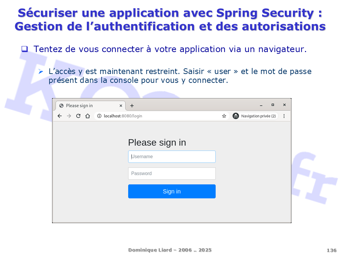This screenshot has width=340, height=255.
Task: Select the "Please sign in" browser tab
Action: 85,106
